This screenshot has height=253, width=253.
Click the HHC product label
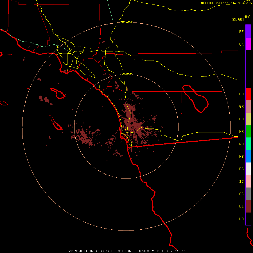pos(247,17)
